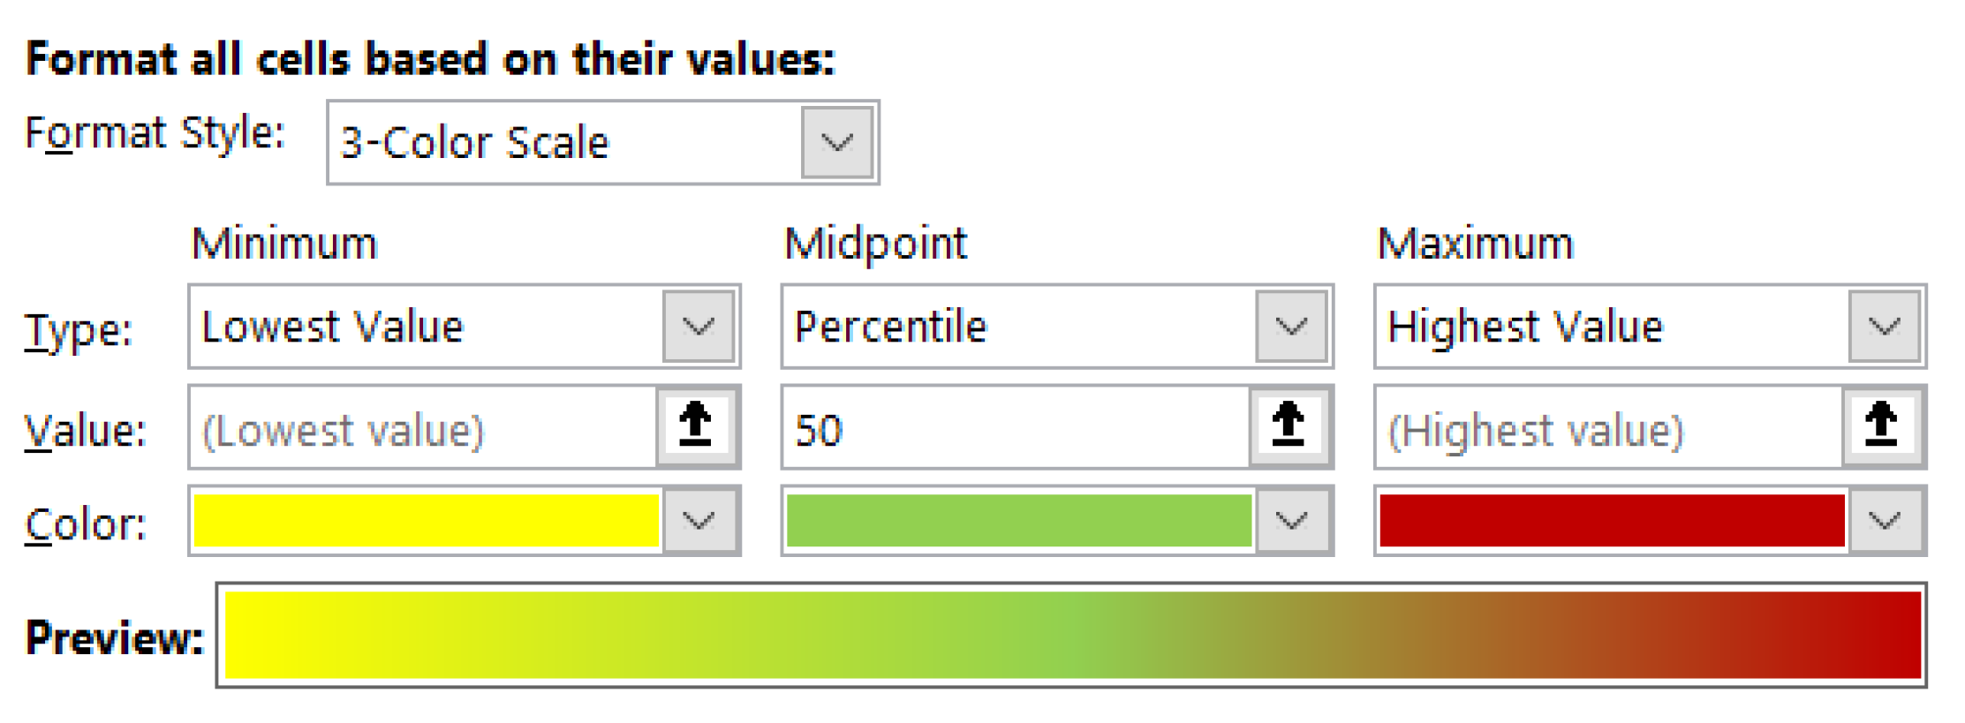The height and width of the screenshot is (723, 1965).
Task: Select the 3-Color Scale combo box text
Action: (563, 143)
